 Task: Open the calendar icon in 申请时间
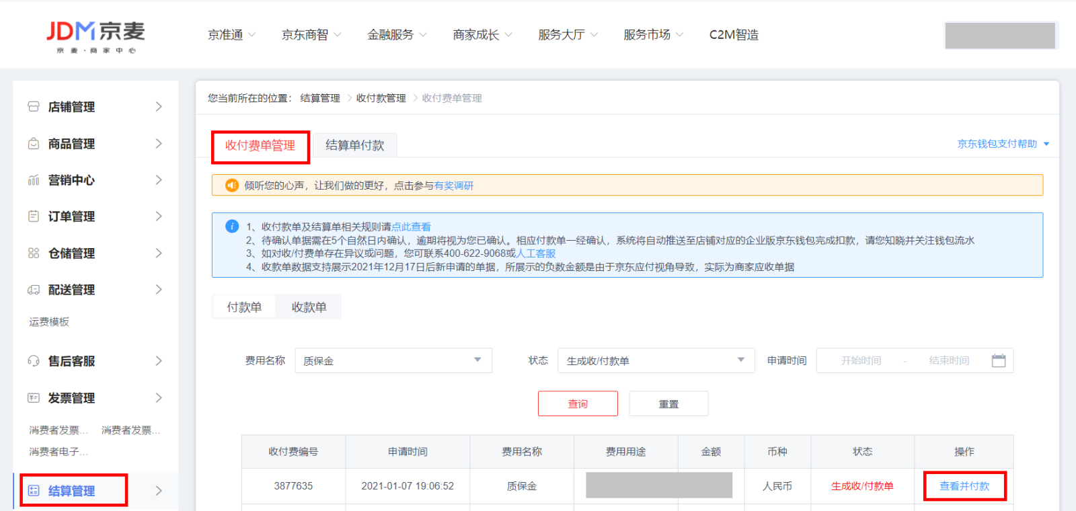coord(999,360)
